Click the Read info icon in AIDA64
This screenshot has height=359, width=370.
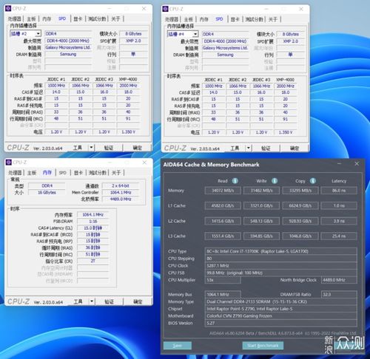[235, 181]
